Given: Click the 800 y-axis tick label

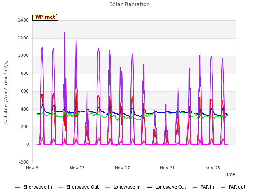Looking at the screenshot, I should pos(25,73).
